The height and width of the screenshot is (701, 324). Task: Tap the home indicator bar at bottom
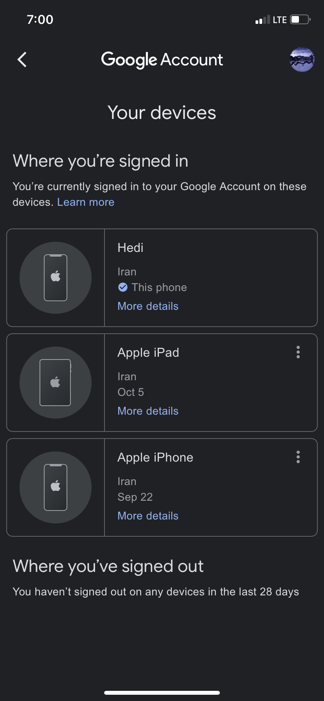162,693
